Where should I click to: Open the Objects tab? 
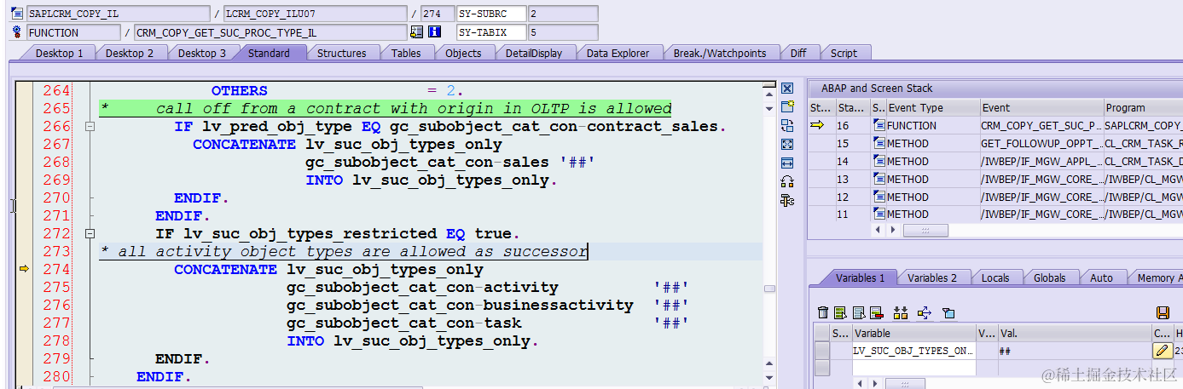click(x=463, y=53)
